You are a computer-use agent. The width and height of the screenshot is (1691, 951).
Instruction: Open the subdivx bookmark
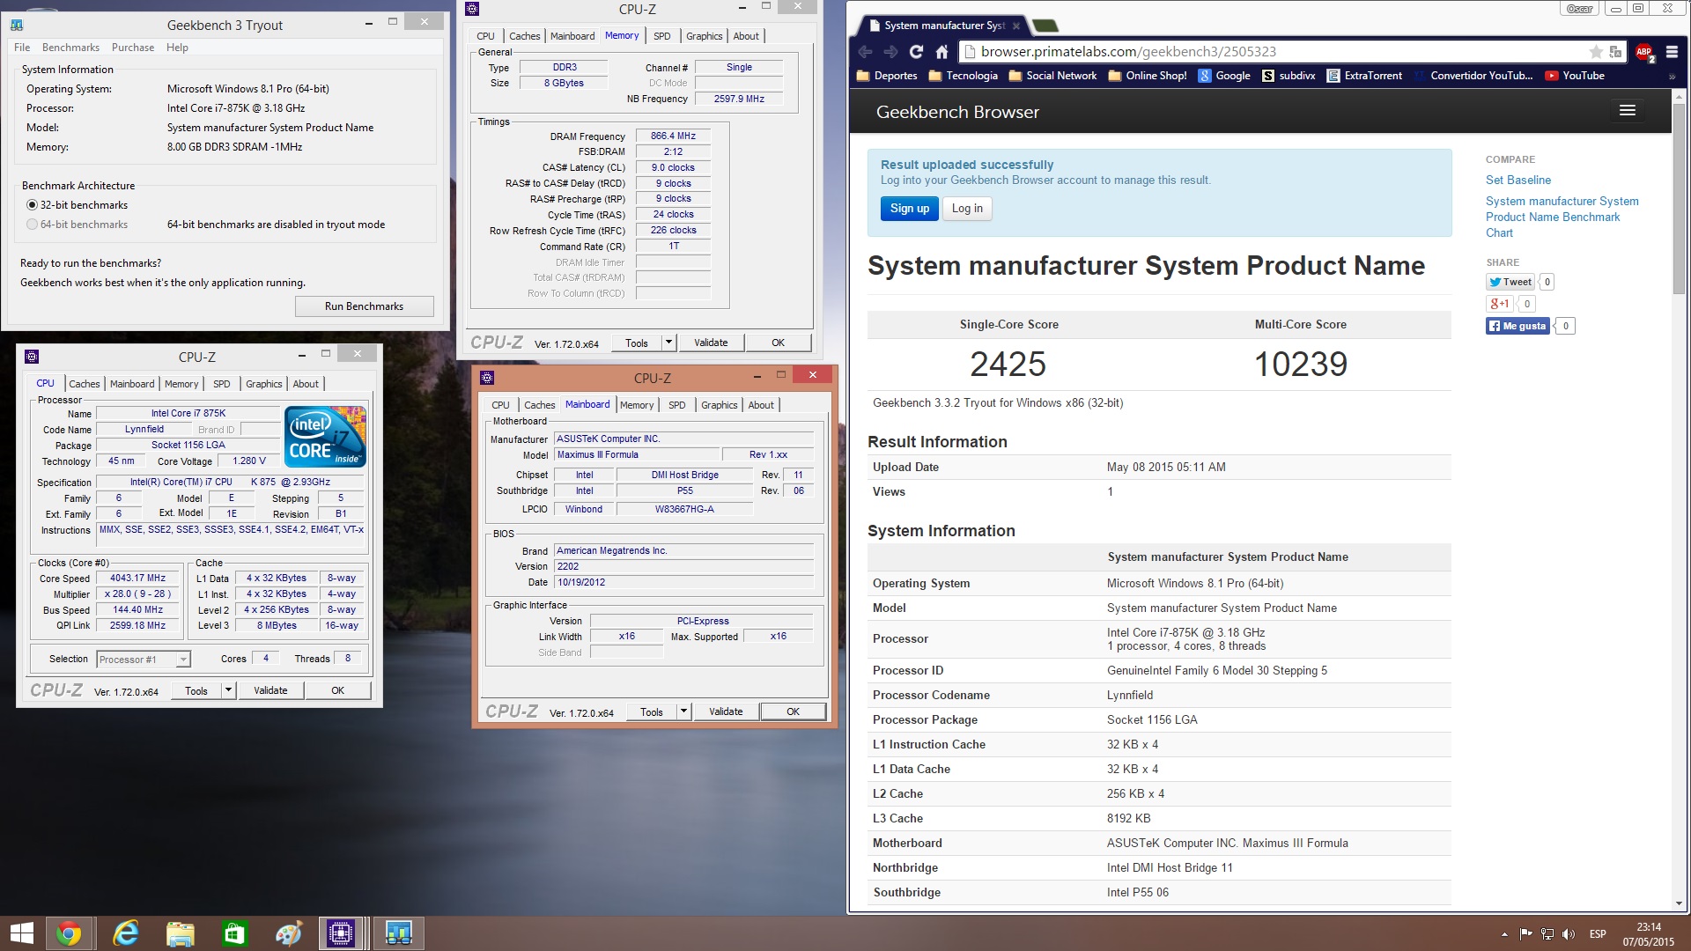pyautogui.click(x=1289, y=76)
